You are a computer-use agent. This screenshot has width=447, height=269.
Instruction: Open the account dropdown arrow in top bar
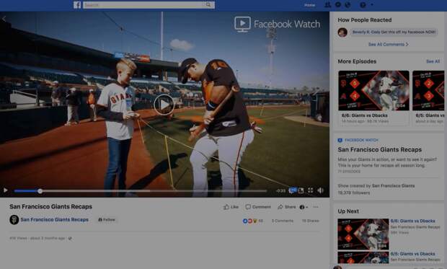point(372,5)
